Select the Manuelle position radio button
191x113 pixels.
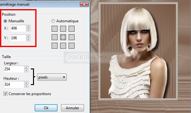tap(5, 21)
